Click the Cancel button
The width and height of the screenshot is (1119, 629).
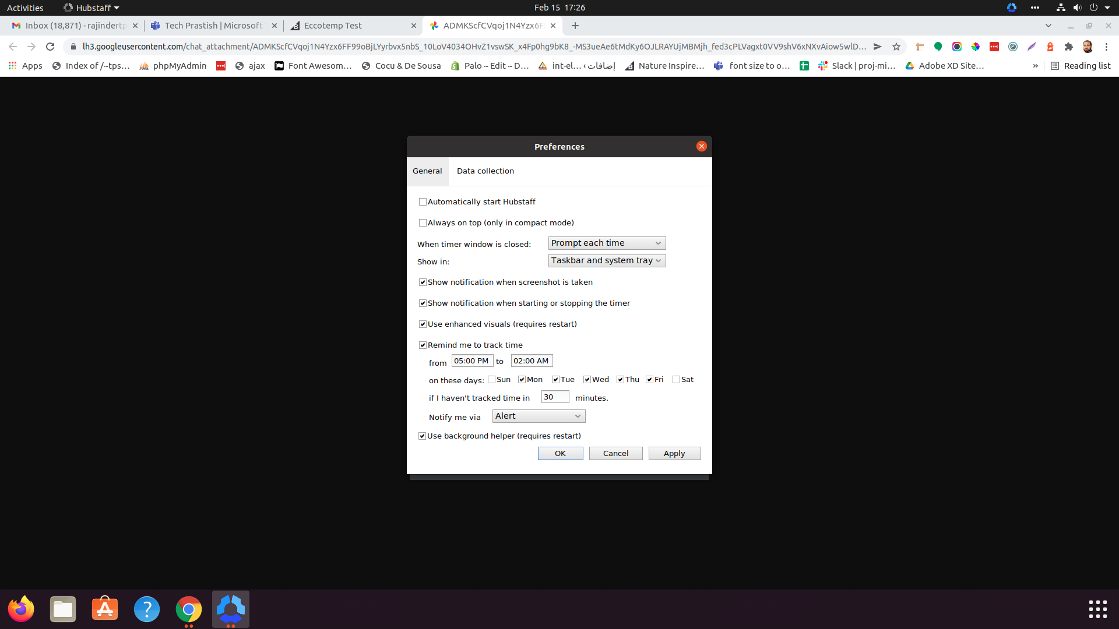[x=615, y=453]
